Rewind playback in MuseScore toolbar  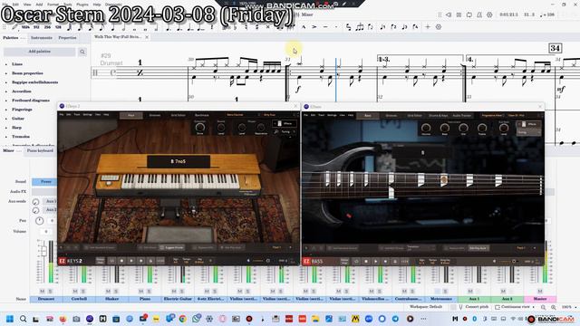[449, 14]
